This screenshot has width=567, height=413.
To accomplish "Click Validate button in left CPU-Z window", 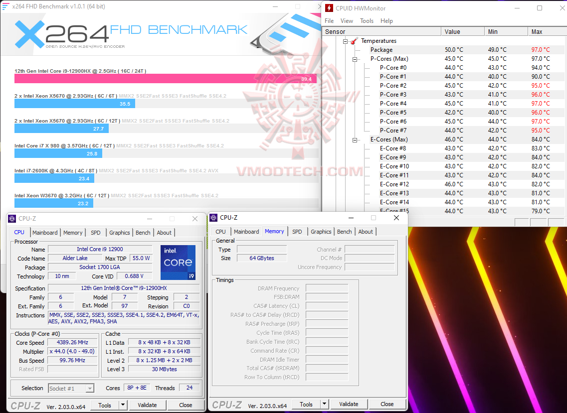I will click(147, 405).
